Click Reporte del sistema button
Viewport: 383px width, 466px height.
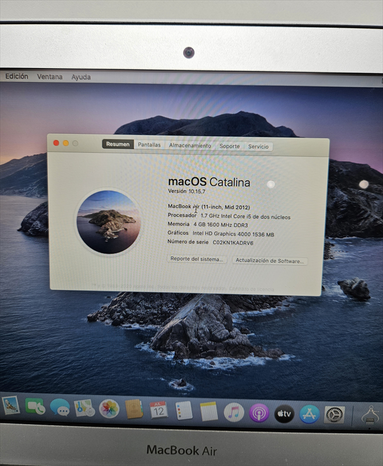[x=197, y=259]
